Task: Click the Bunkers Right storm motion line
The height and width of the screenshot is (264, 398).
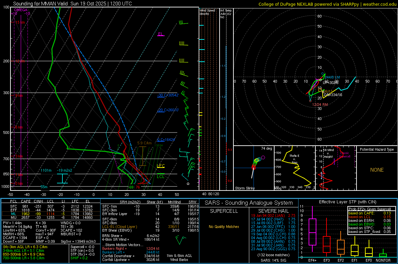Action: point(131,248)
